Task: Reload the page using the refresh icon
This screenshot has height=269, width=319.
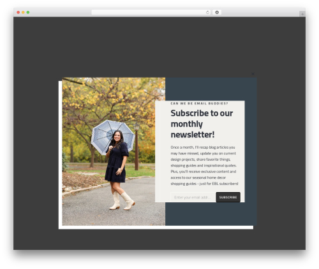Action: [207, 12]
